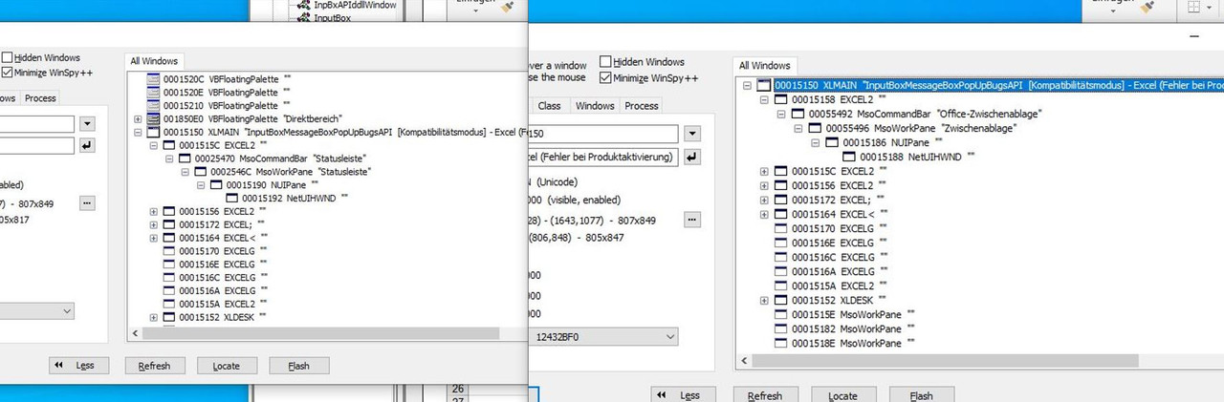Click window icon of 0001520C VBFloatingPalette row
The height and width of the screenshot is (402, 1224).
153,78
